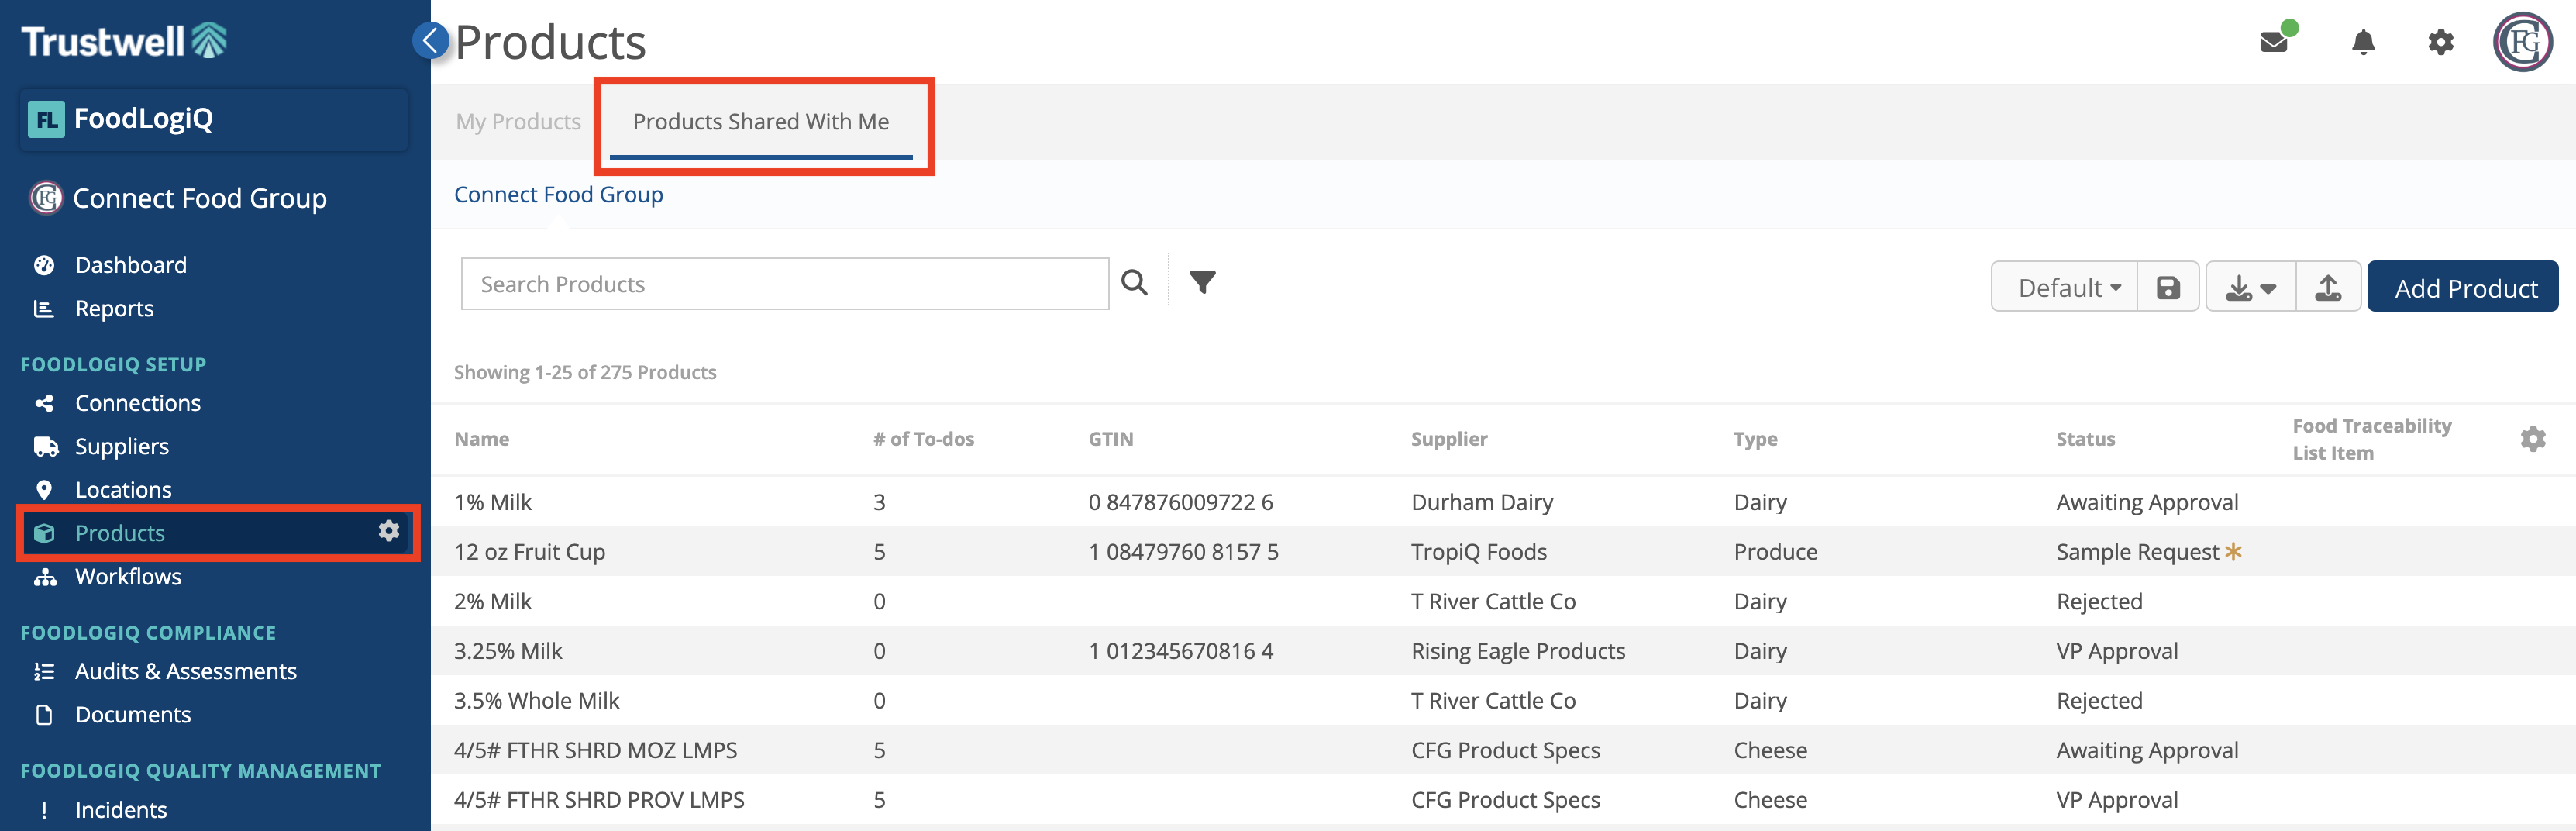
Task: Open the filter funnel icon
Action: [1202, 283]
